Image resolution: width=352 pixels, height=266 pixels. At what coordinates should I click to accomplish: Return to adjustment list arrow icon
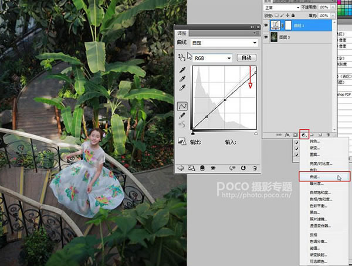click(x=181, y=168)
